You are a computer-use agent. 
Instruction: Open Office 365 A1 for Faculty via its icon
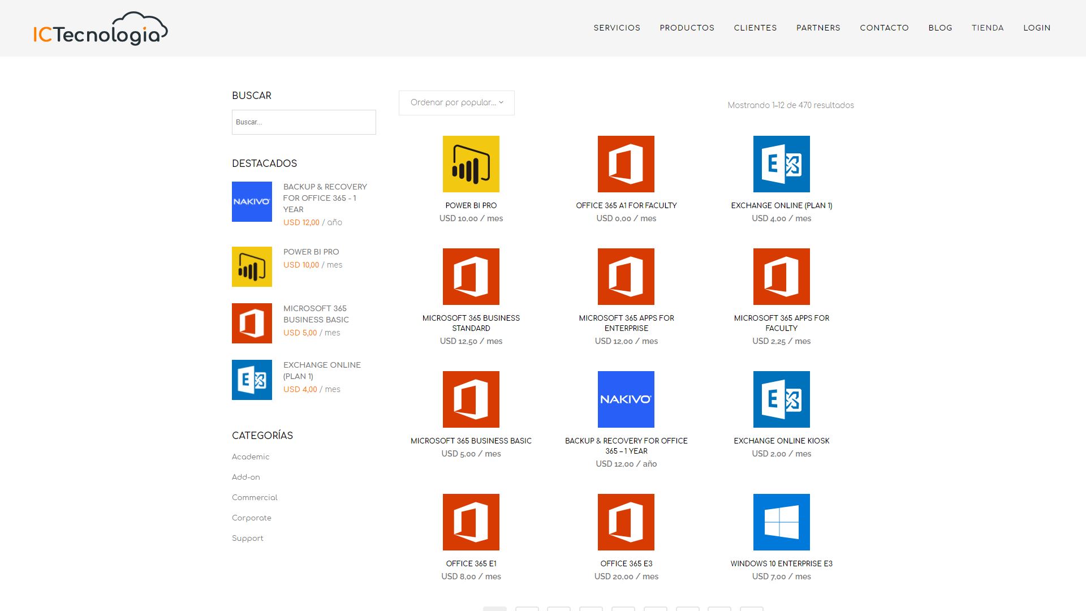click(x=626, y=163)
